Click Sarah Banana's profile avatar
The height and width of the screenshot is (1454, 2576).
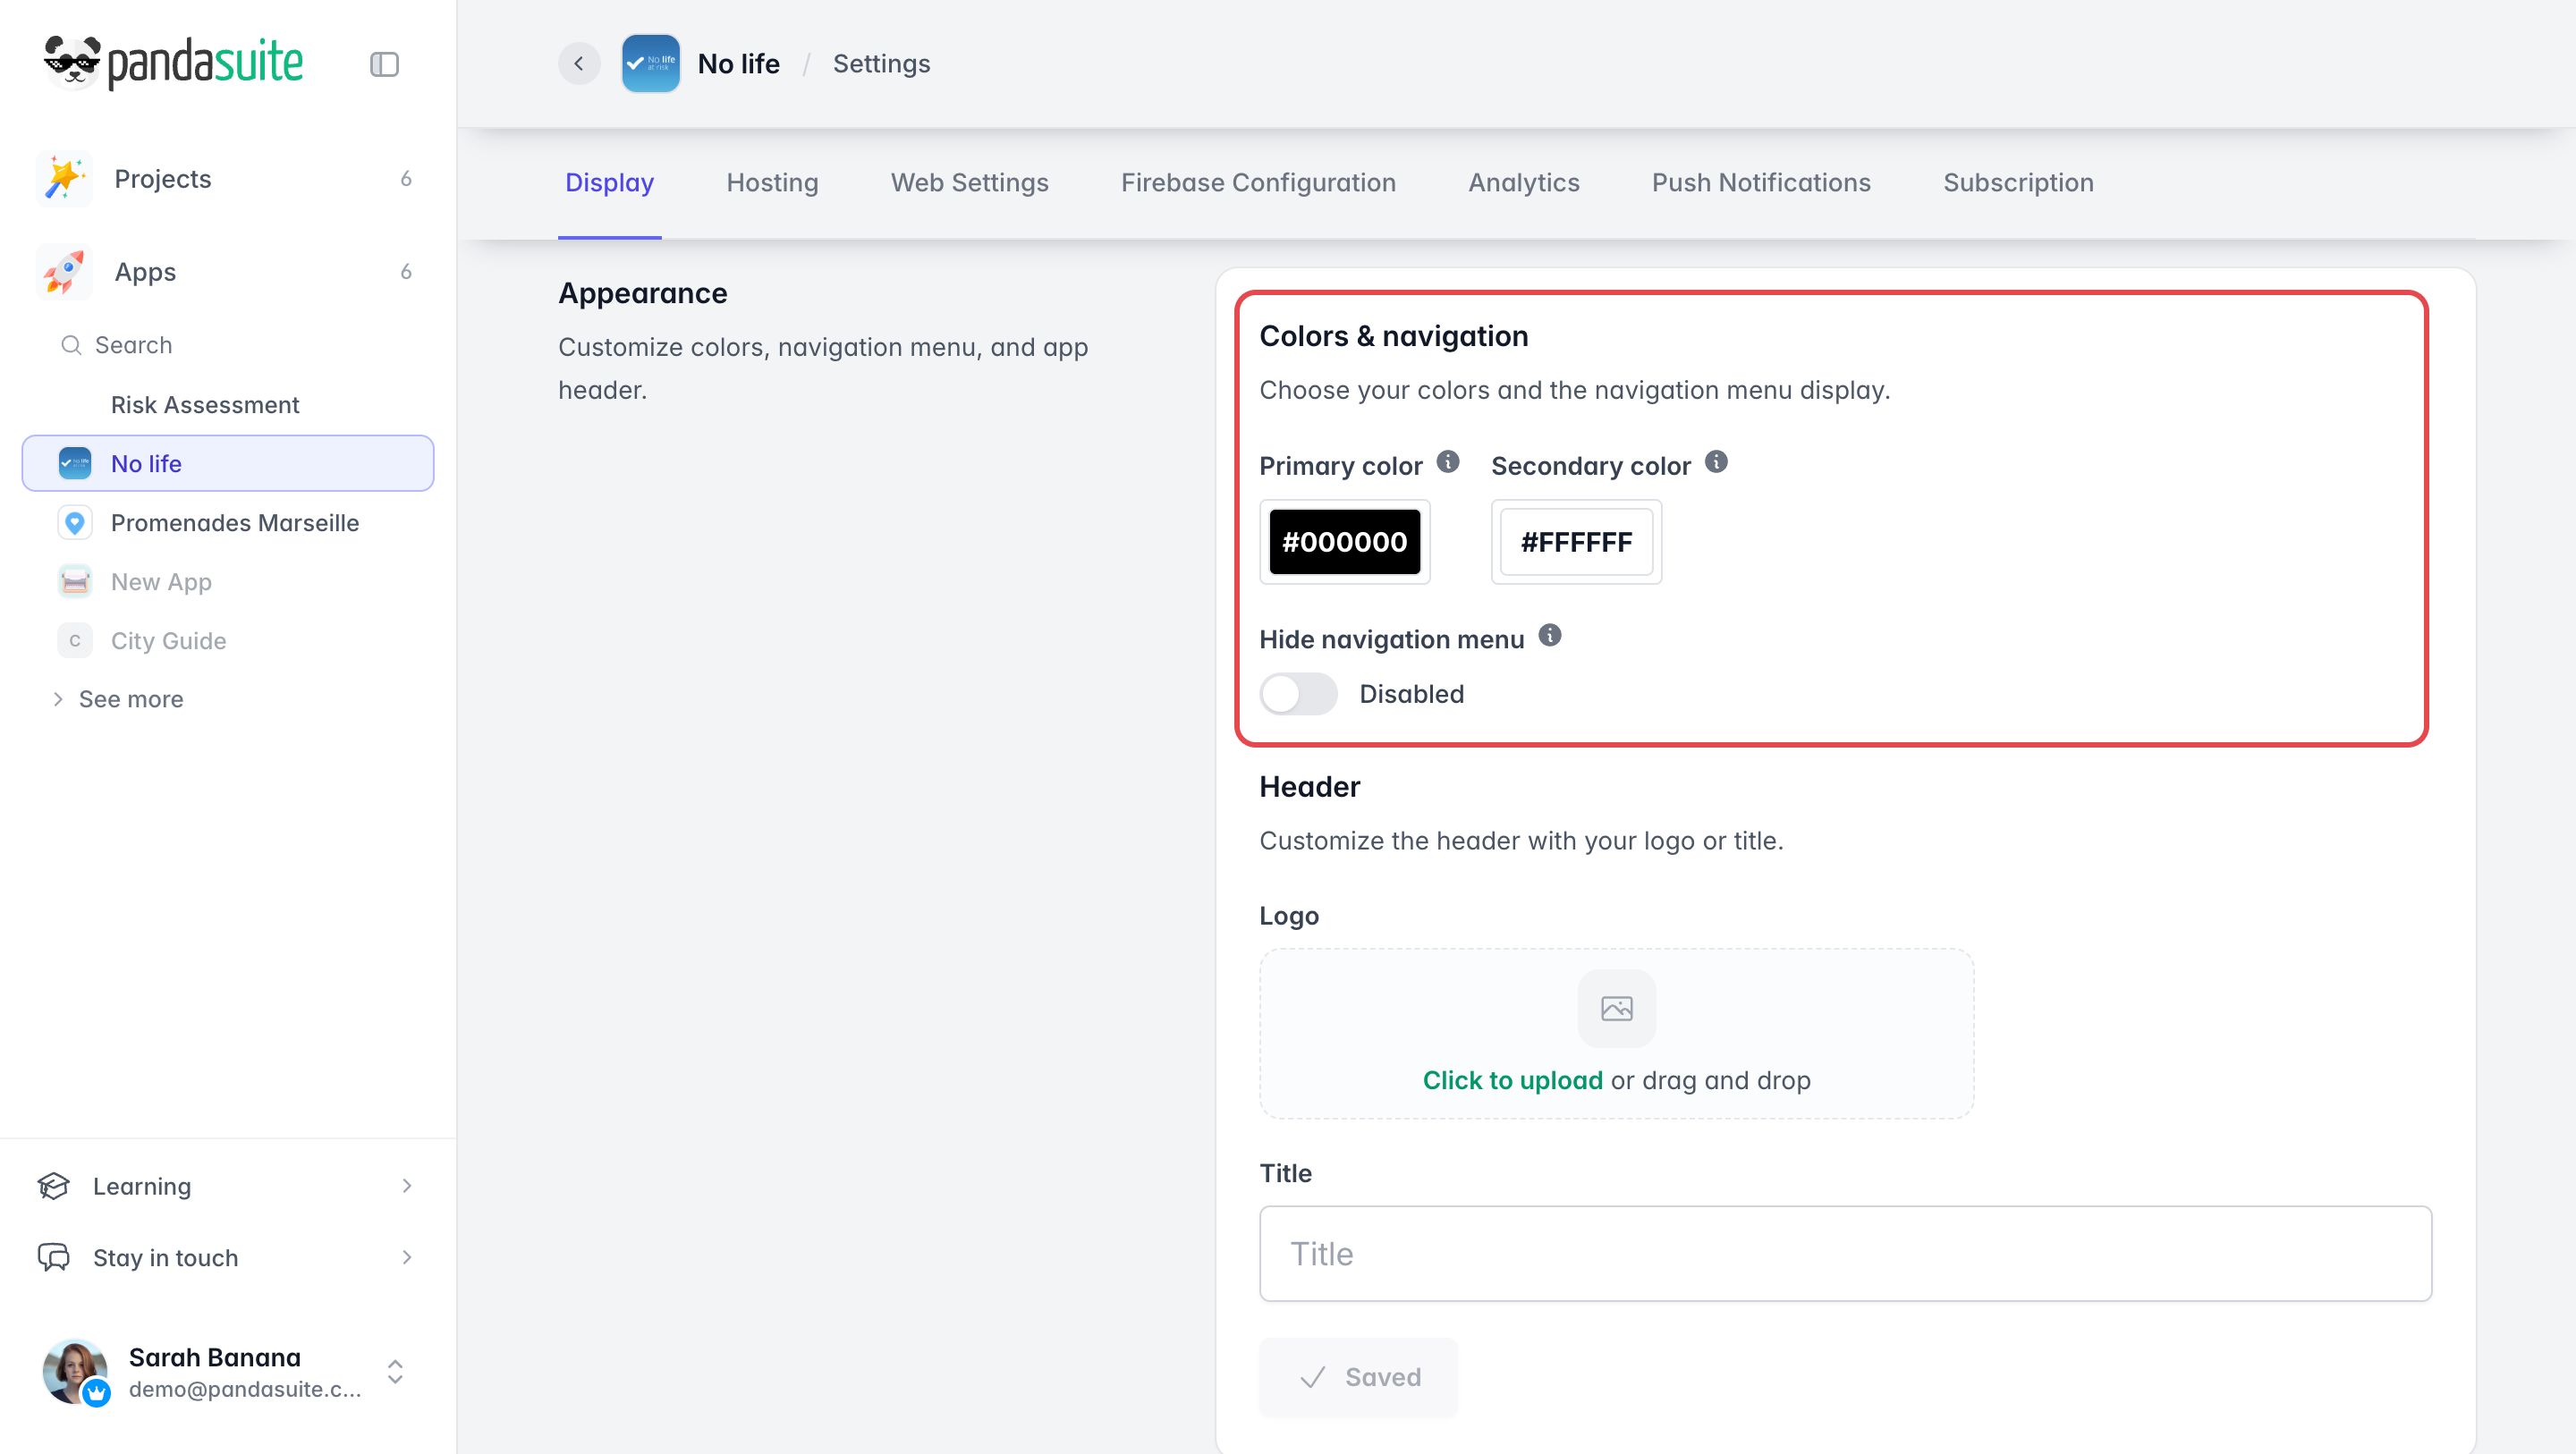coord(75,1372)
